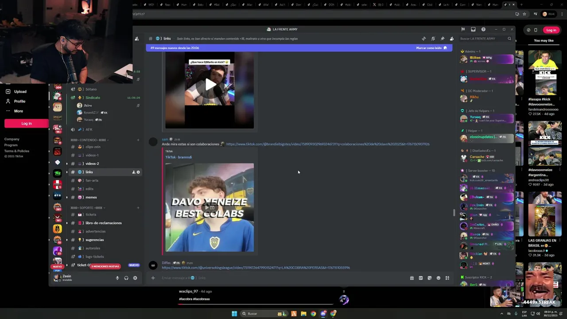
Task: Toggle headphone deafen in user panel
Action: click(126, 278)
